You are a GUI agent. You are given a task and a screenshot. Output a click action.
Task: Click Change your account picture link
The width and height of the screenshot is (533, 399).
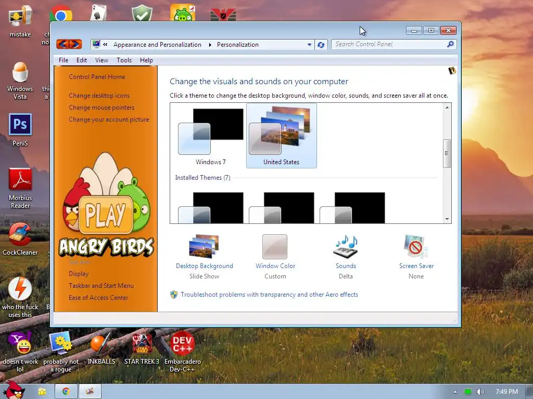point(109,119)
